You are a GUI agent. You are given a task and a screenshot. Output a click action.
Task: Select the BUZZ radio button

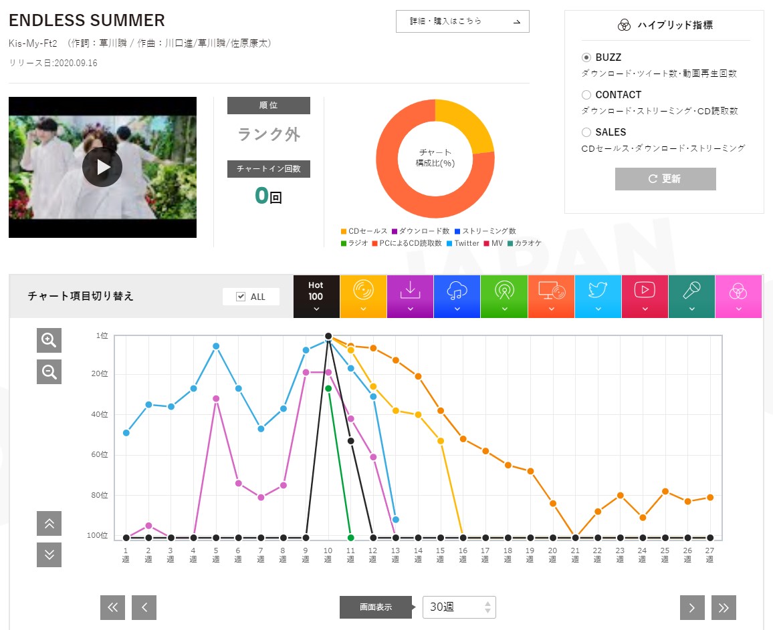click(x=586, y=57)
